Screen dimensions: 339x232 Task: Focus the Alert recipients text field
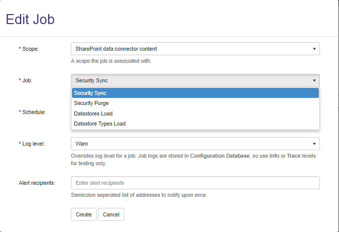pyautogui.click(x=195, y=183)
